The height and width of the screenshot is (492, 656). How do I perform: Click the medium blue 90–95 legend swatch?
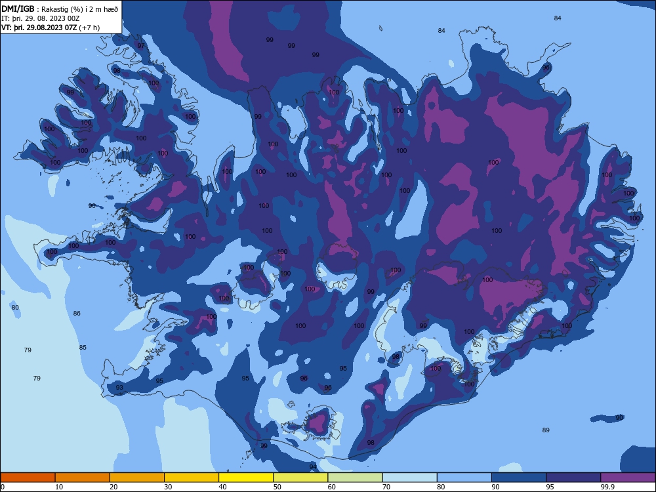(519, 478)
